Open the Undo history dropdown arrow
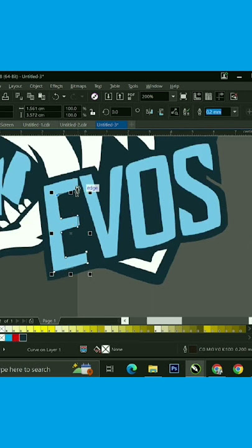This screenshot has height=448, width=252. 64,97
